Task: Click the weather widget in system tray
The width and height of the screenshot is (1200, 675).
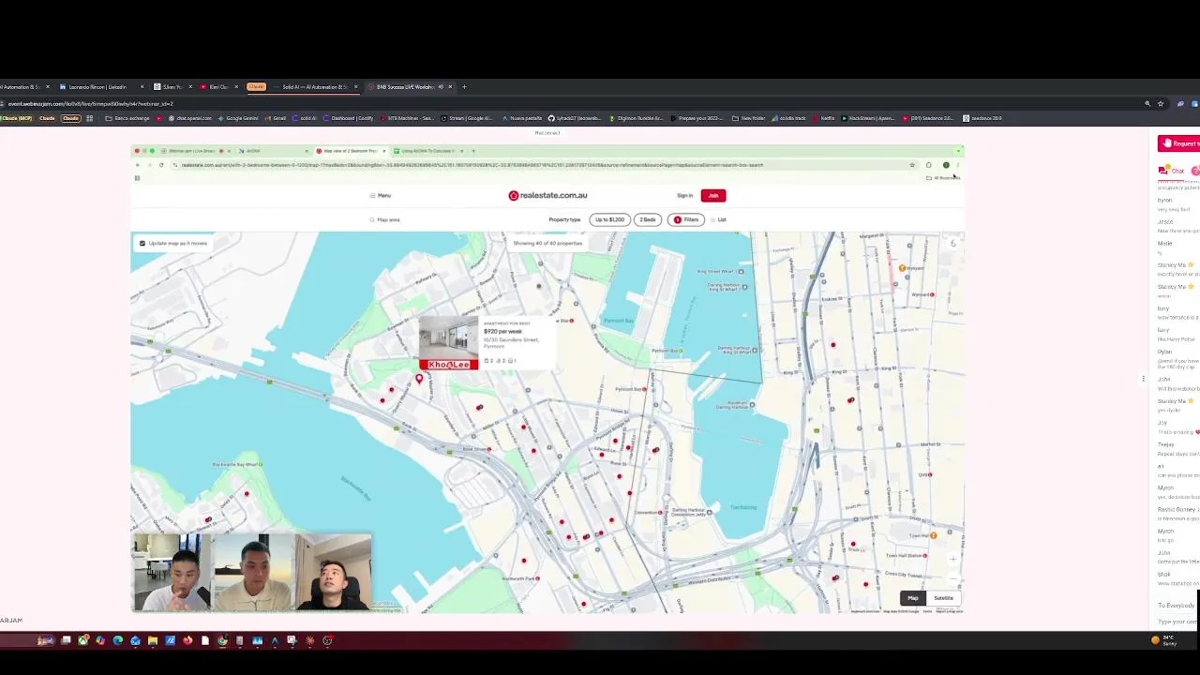Action: point(1164,640)
